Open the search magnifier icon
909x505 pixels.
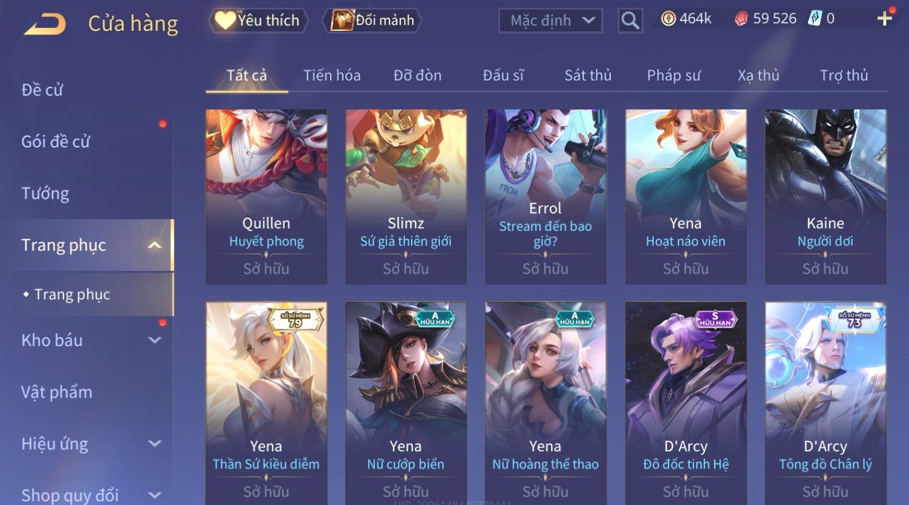[x=630, y=21]
